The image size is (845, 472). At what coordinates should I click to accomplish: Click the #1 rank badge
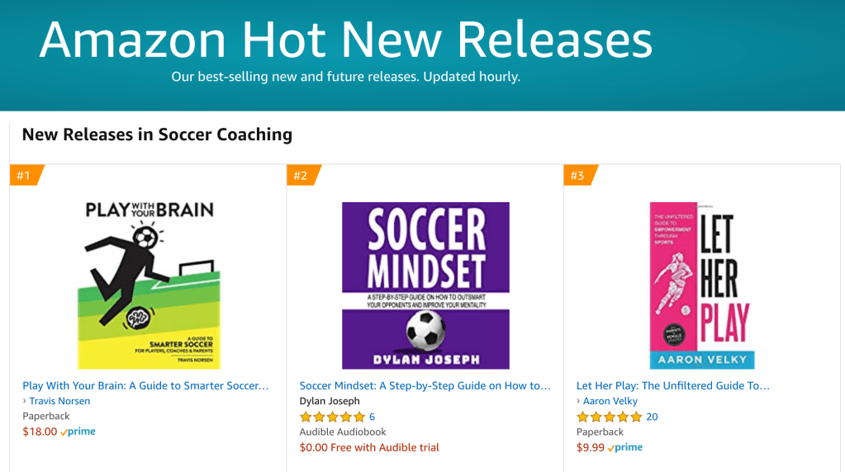(x=24, y=175)
